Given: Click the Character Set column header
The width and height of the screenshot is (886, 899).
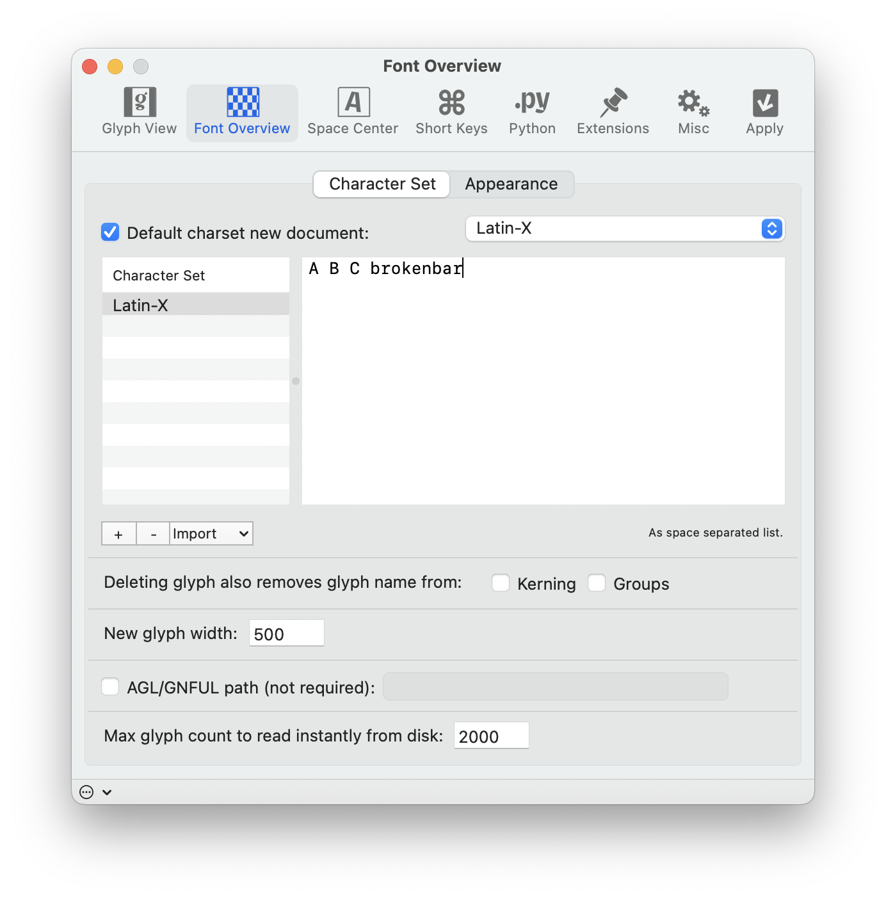Looking at the screenshot, I should tap(196, 275).
